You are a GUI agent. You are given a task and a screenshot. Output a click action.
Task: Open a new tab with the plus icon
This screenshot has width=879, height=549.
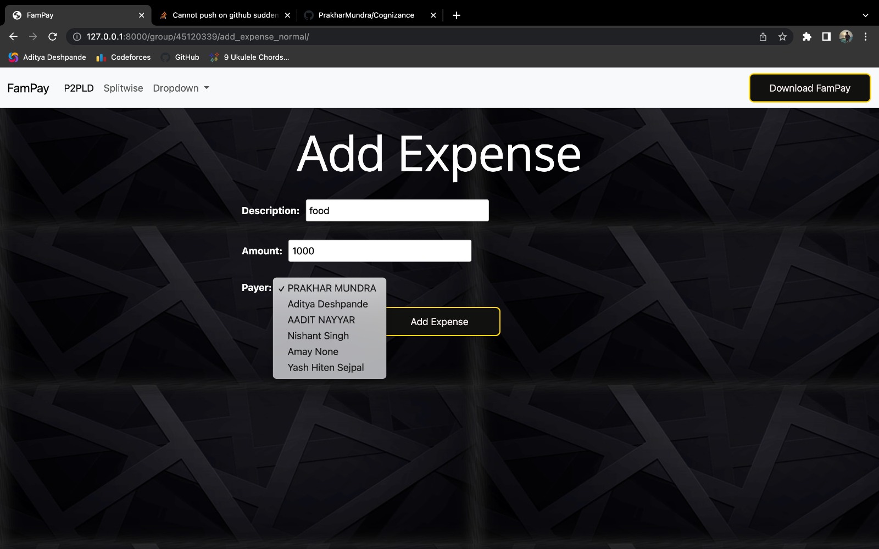tap(456, 15)
